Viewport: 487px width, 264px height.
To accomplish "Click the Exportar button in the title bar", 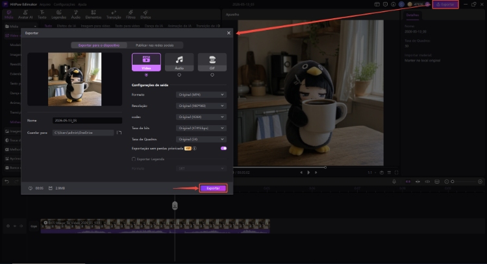I will coord(445,5).
